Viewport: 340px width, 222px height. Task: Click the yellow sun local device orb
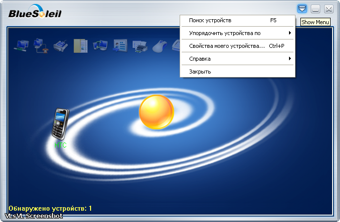coord(156,112)
